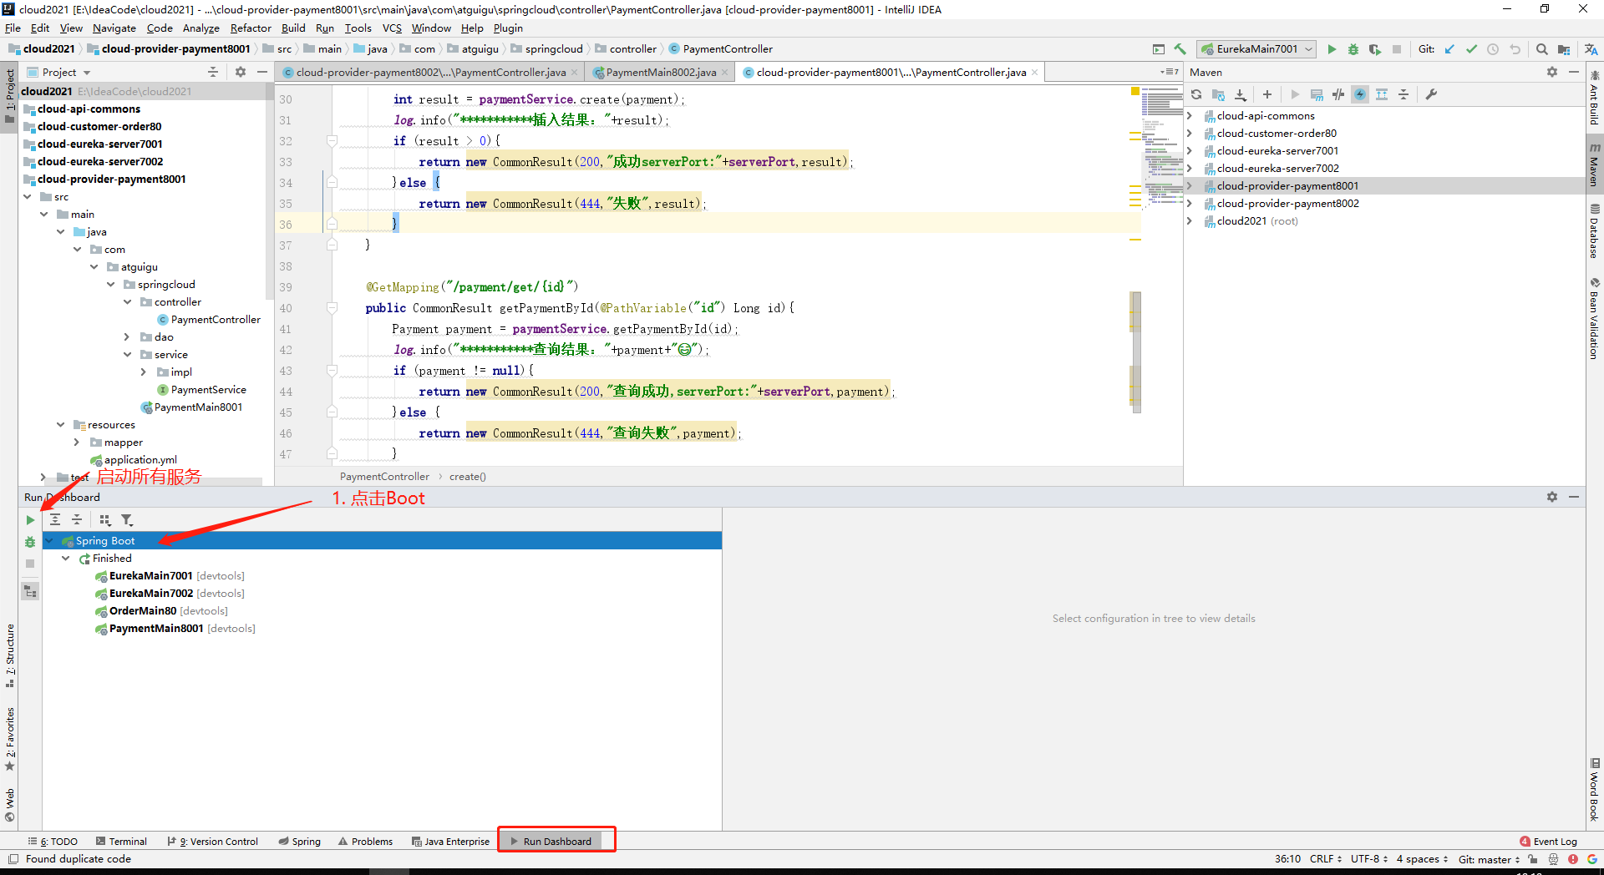Screen dimensions: 1604x875
Task: Open the Run Dashboard filter menu
Action: point(127,519)
